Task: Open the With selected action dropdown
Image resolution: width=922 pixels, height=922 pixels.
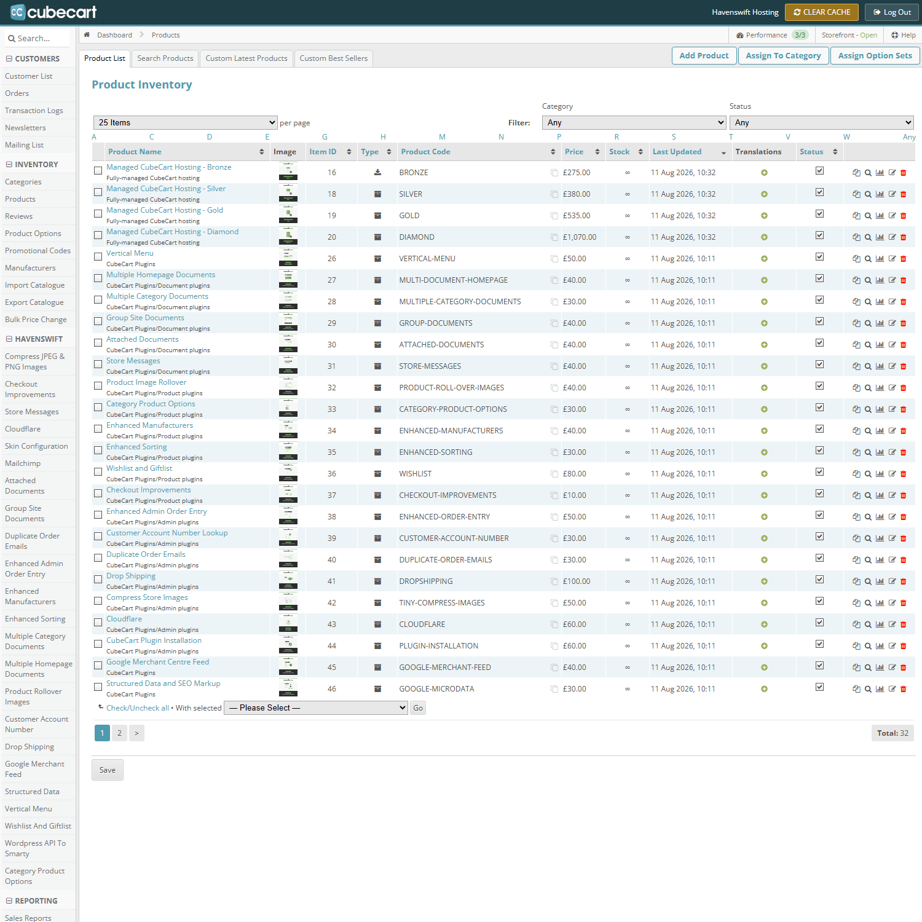Action: click(x=316, y=708)
